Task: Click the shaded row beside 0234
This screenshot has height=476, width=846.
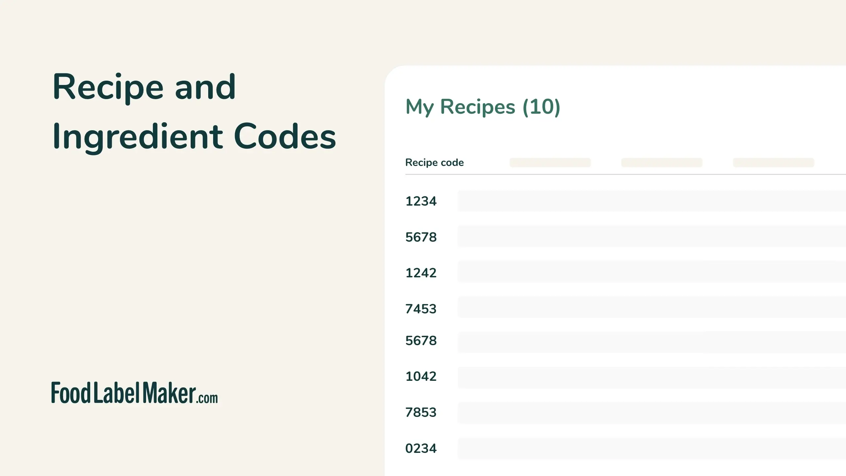Action: click(628, 448)
